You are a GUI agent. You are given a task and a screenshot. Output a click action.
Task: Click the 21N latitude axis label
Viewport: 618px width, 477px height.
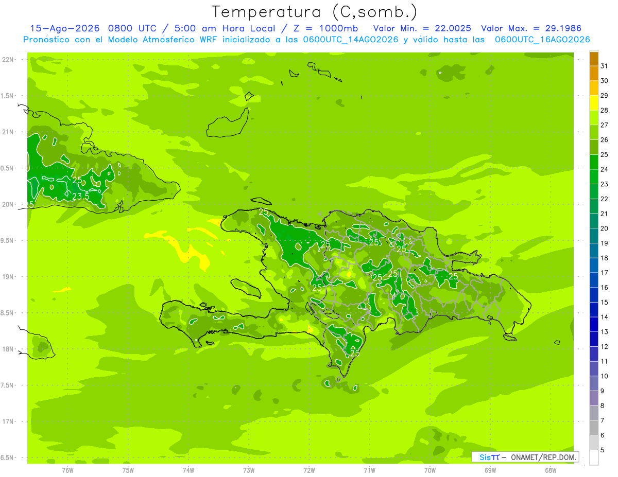[x=8, y=132]
